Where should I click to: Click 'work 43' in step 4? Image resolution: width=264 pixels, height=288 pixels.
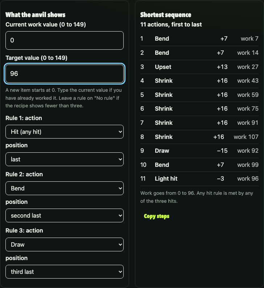click(x=248, y=81)
